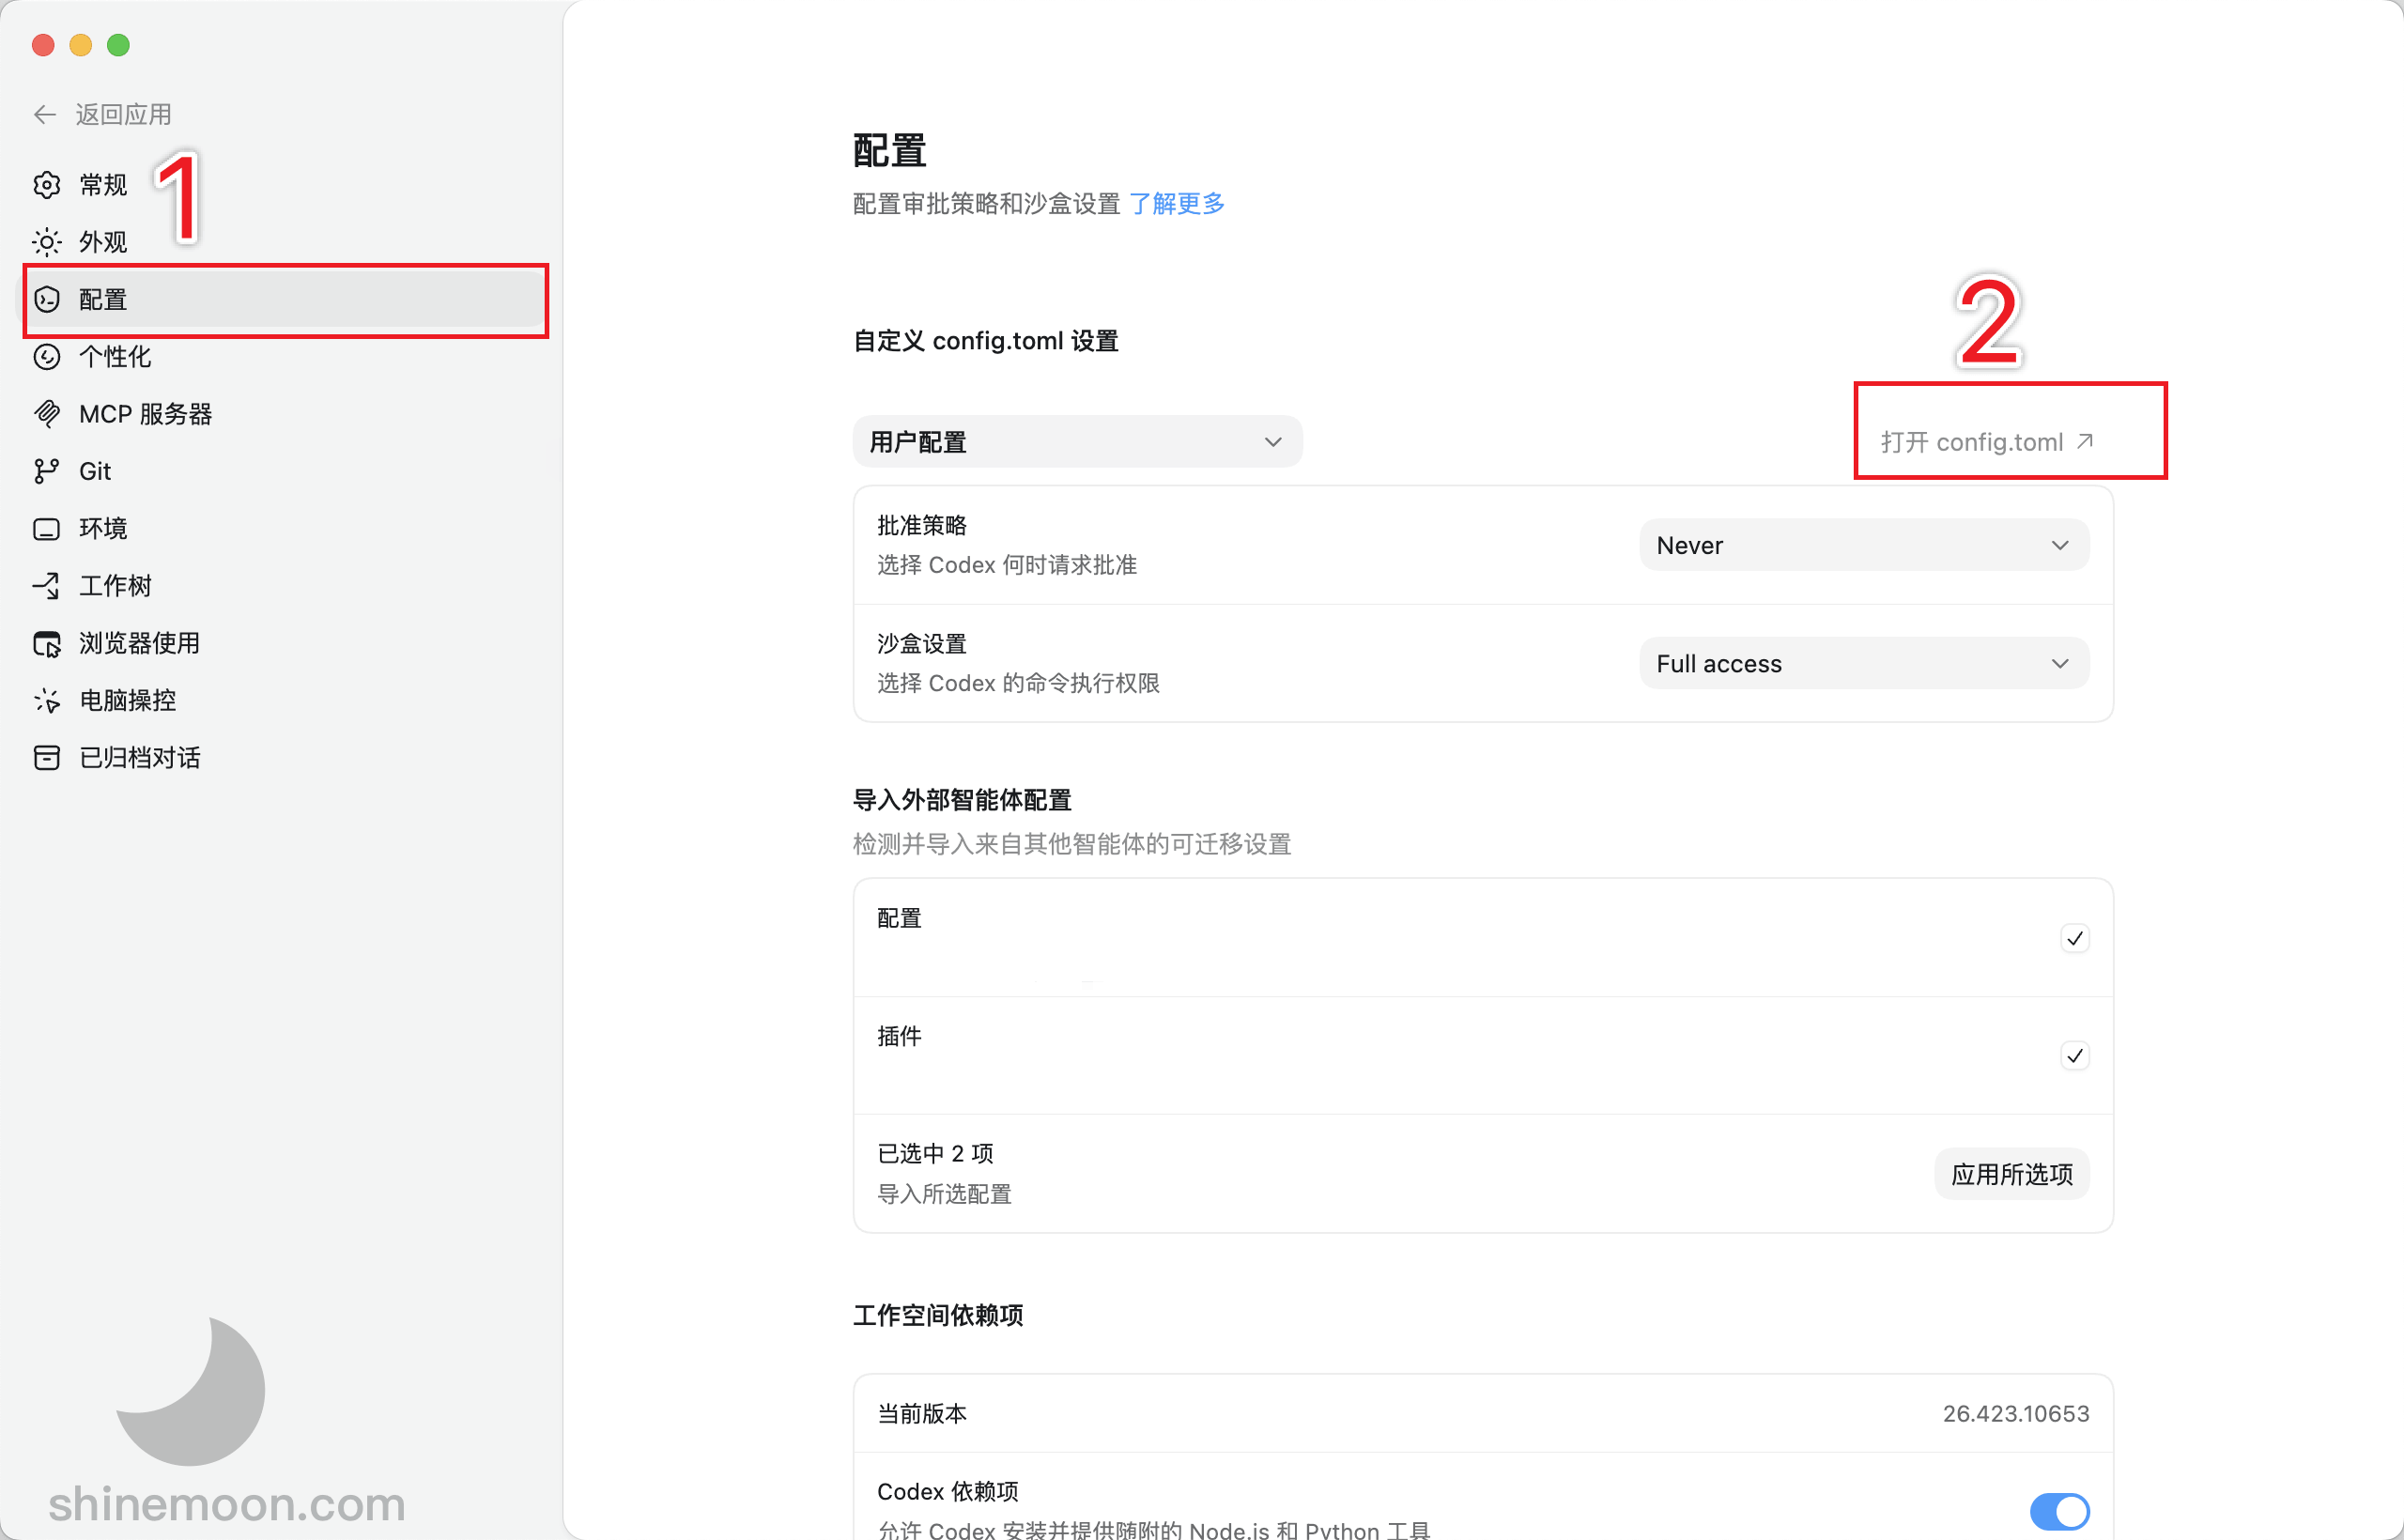The height and width of the screenshot is (1540, 2404).
Task: Click the sun icon for 外观
Action: (x=47, y=242)
